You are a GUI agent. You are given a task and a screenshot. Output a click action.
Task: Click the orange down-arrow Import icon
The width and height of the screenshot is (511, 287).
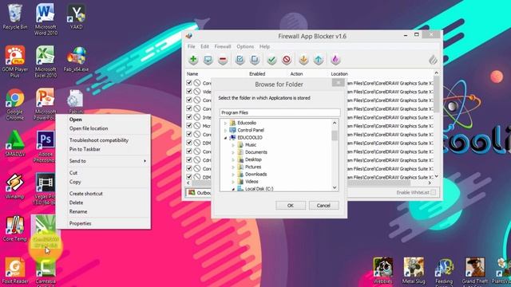303,60
